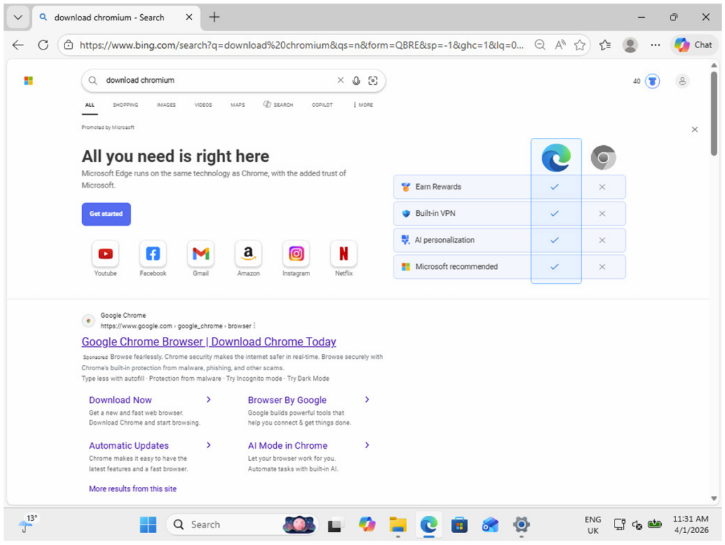This screenshot has width=725, height=545.
Task: View site information lock icon
Action: [x=69, y=45]
